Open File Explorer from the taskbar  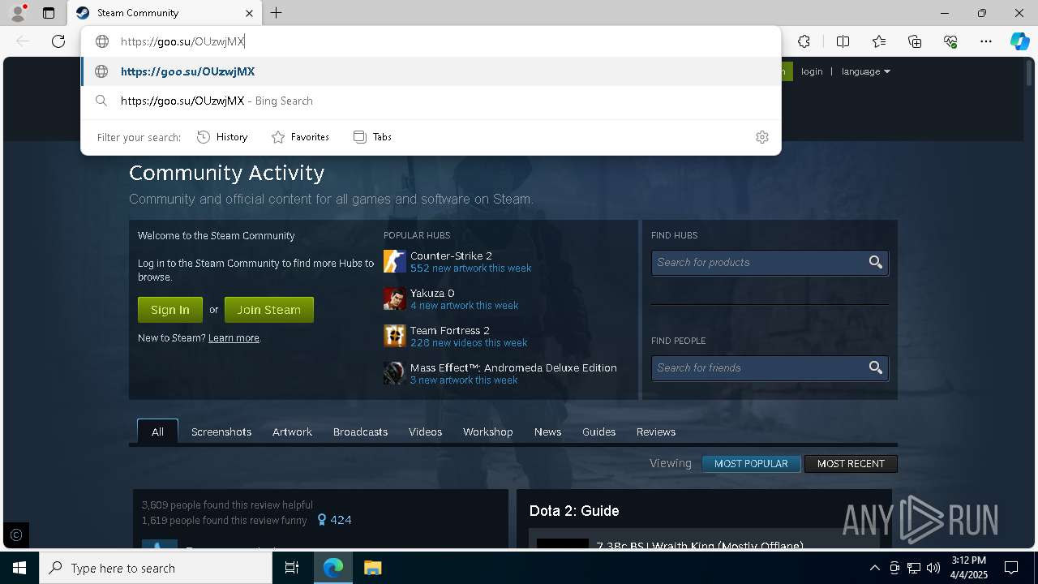point(372,568)
